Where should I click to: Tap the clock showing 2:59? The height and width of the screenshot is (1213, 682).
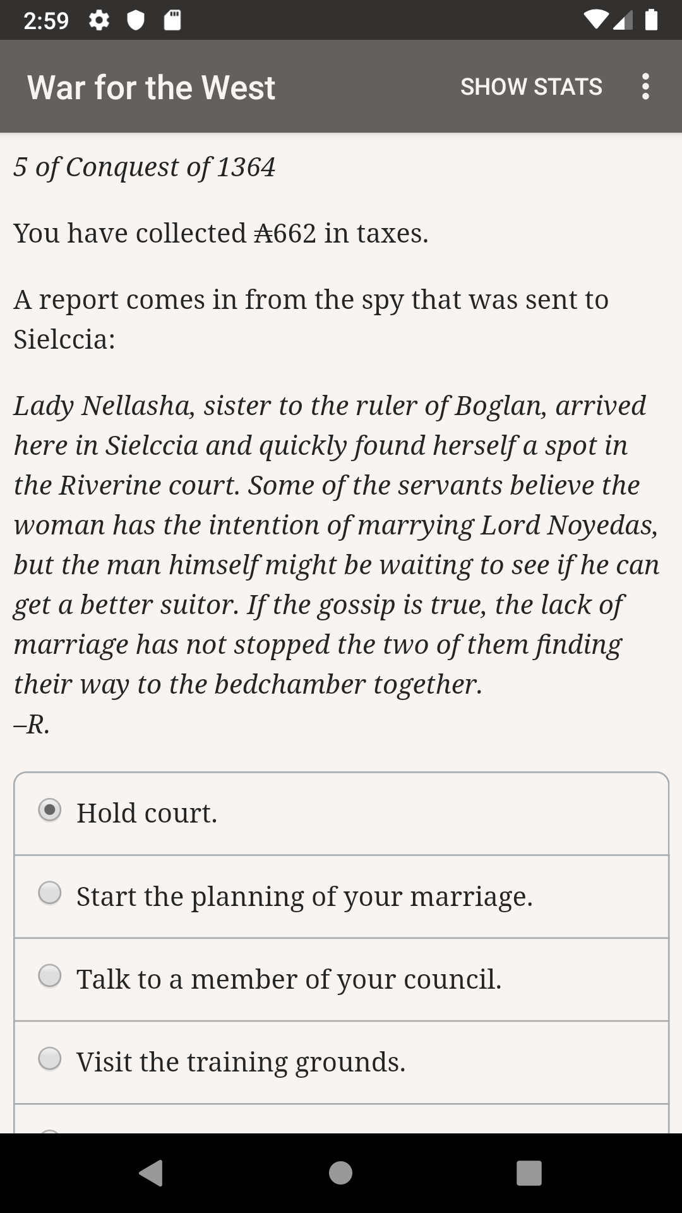(46, 21)
